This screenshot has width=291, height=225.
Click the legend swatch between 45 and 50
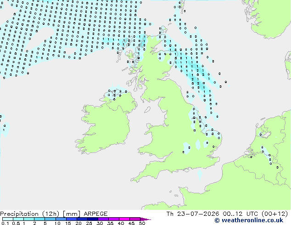[135, 219]
